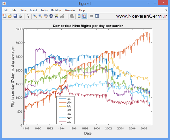Open the Desktop menu
Screen dimensions: 170x140
(x=56, y=10)
